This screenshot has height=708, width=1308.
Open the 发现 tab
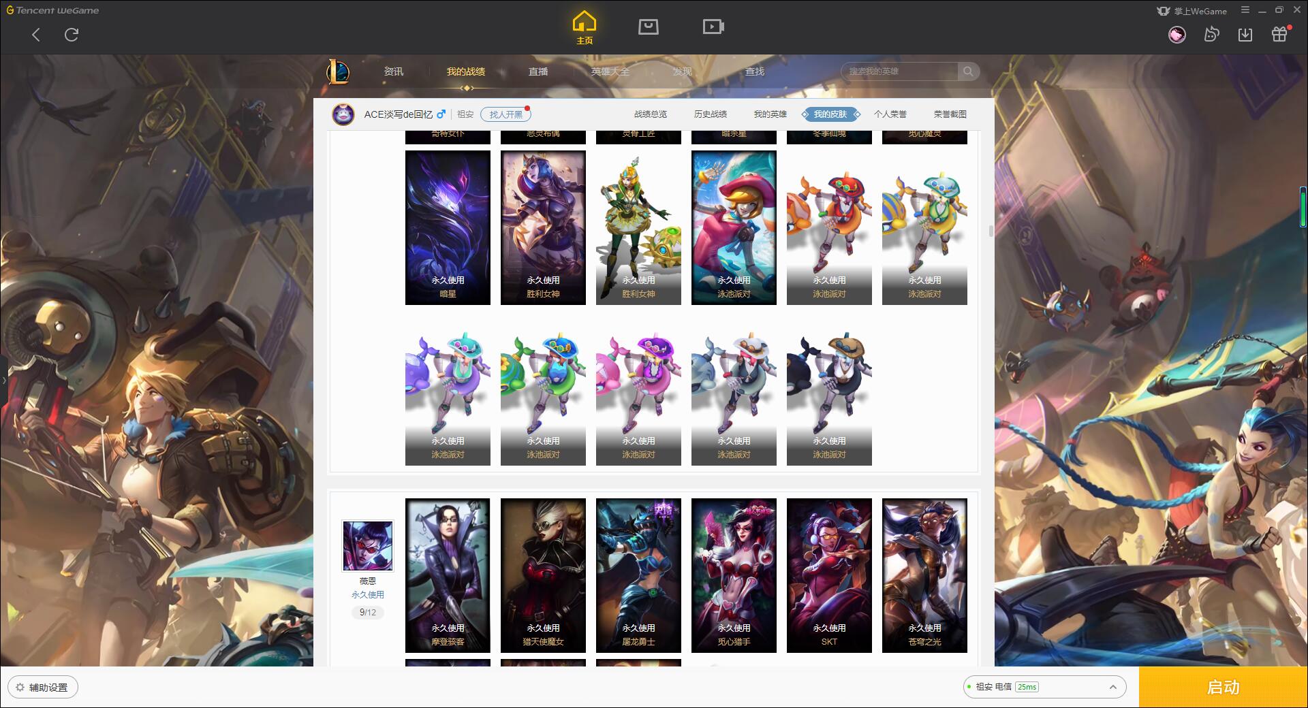tap(683, 71)
